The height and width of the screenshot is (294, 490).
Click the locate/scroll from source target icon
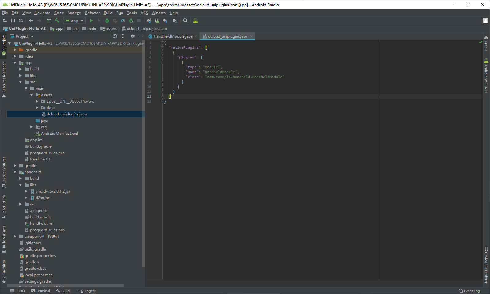pos(115,36)
